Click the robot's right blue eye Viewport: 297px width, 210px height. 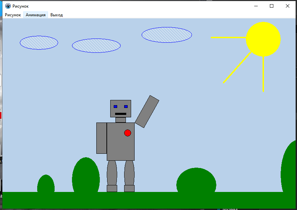126,107
